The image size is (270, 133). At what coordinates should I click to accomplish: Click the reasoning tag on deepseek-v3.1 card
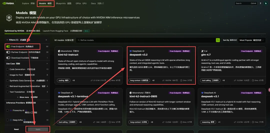tap(208, 122)
